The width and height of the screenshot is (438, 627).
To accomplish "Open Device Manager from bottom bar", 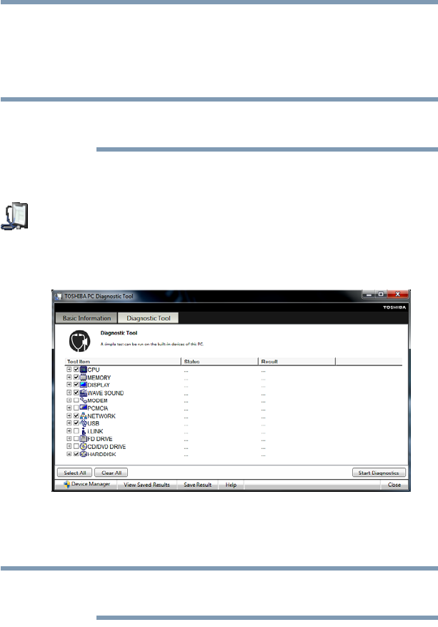I will [x=86, y=484].
